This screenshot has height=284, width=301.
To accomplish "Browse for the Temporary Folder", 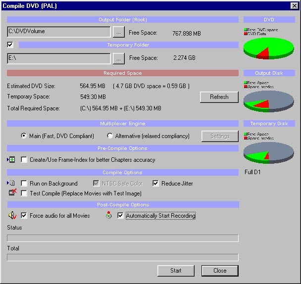I will pos(118,58).
